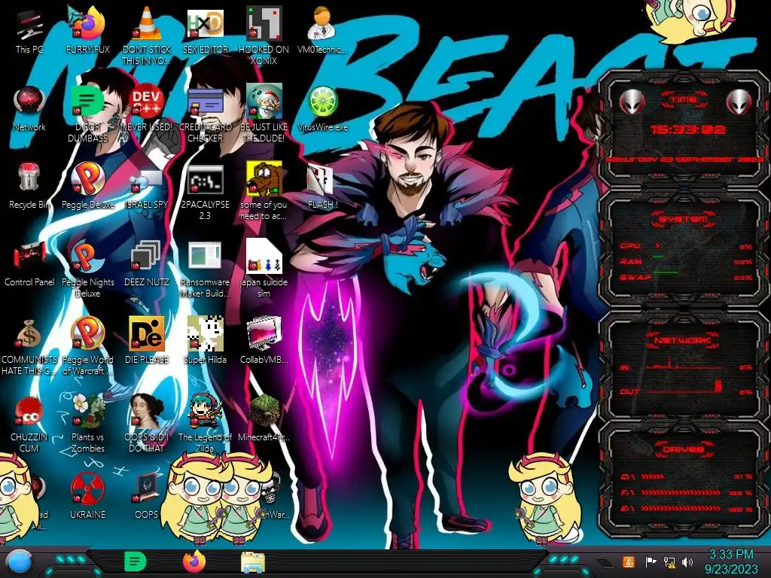
Task: Open the NEVER USED! Dev-C++ shortcut
Action: [x=147, y=108]
